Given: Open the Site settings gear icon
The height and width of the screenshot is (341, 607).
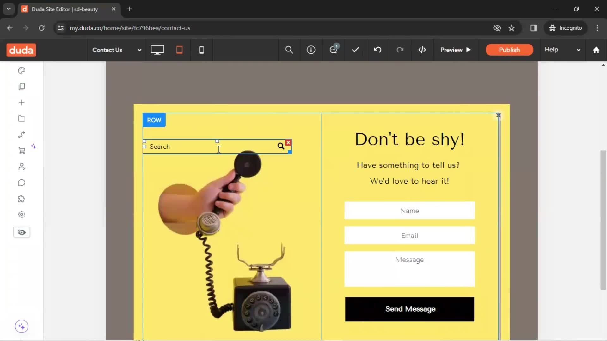Looking at the screenshot, I should [x=21, y=215].
